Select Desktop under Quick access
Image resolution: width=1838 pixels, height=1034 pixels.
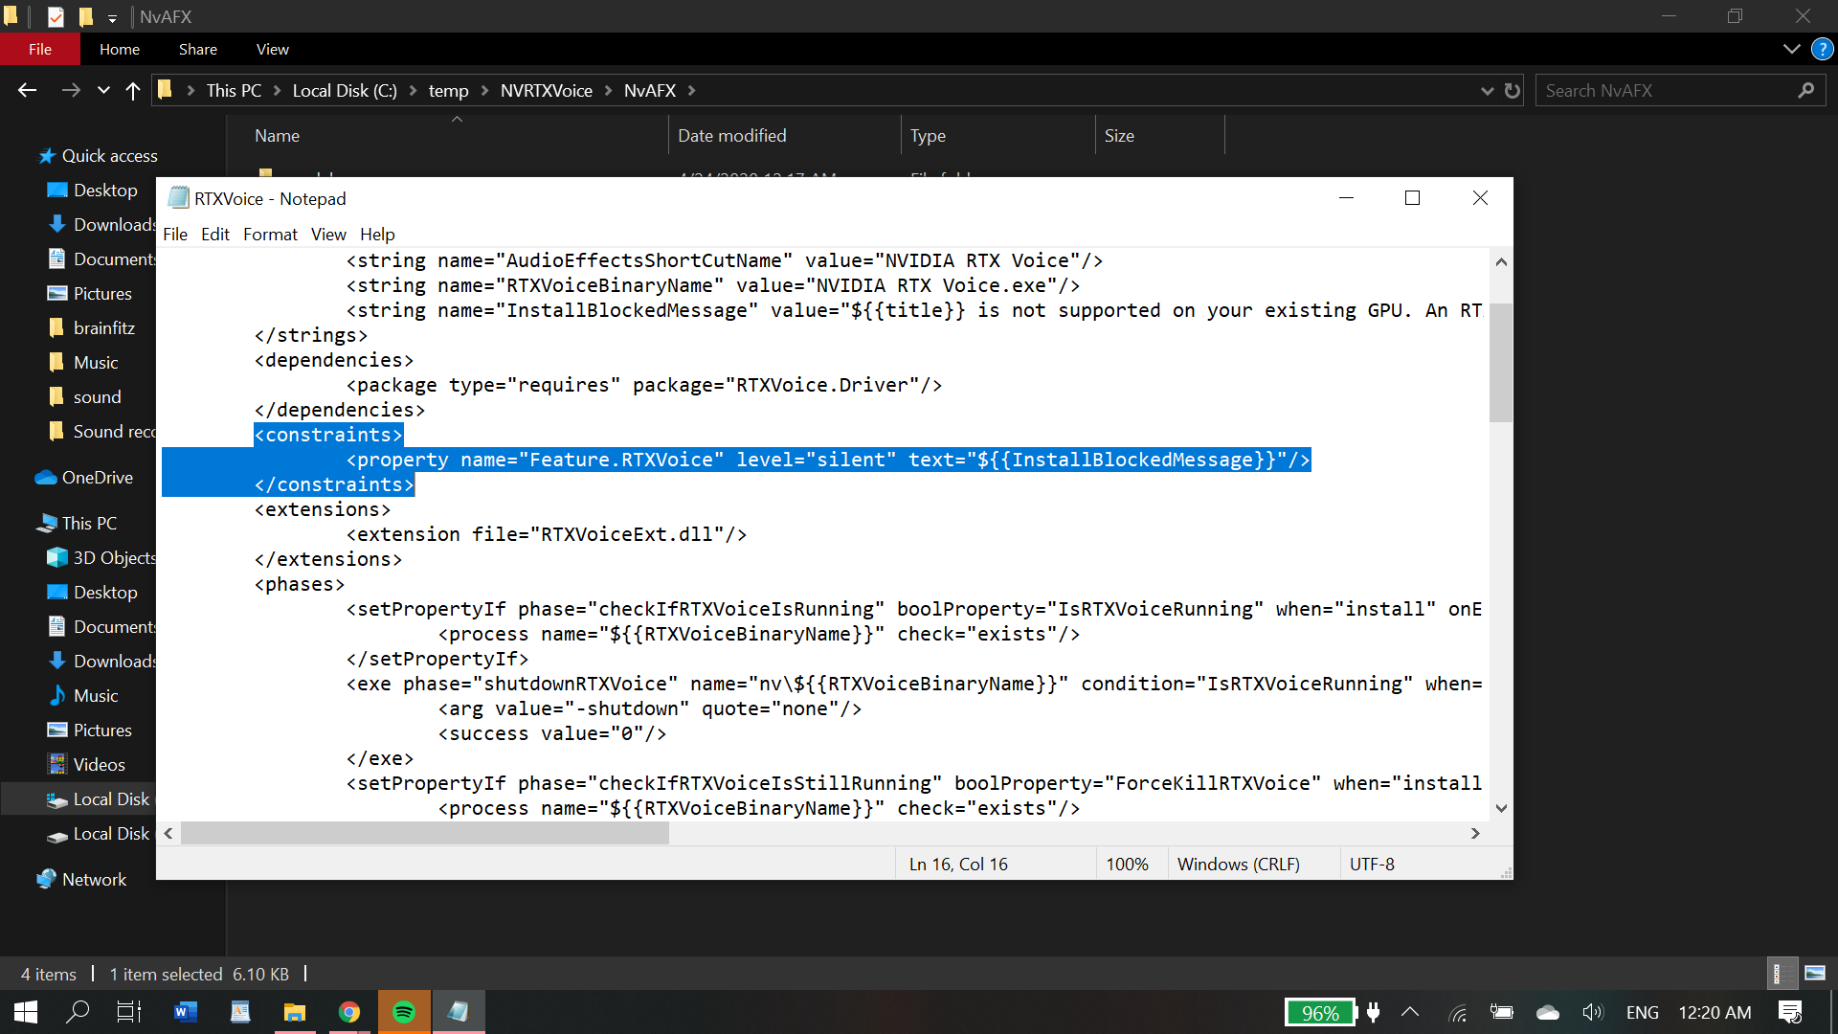tap(105, 191)
